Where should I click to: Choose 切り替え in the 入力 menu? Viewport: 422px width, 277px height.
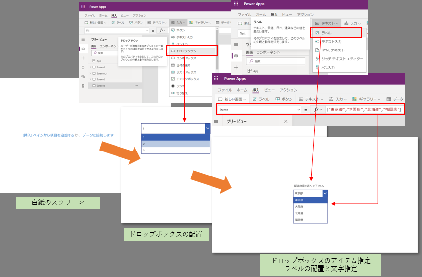coord(179,93)
